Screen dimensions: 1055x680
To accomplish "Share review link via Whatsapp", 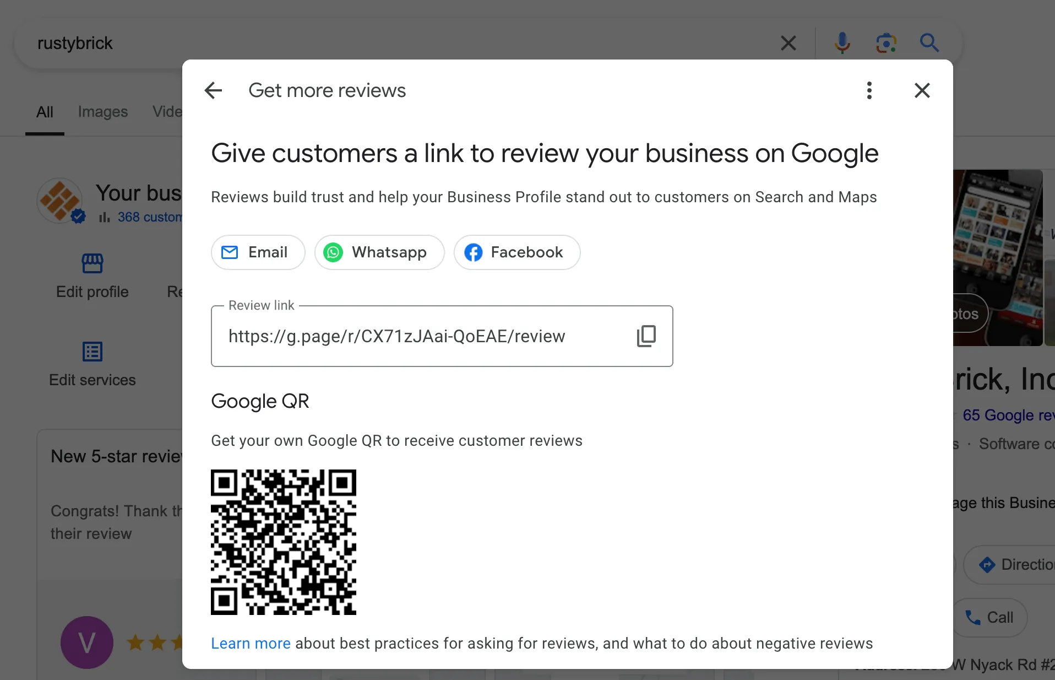I will (379, 252).
